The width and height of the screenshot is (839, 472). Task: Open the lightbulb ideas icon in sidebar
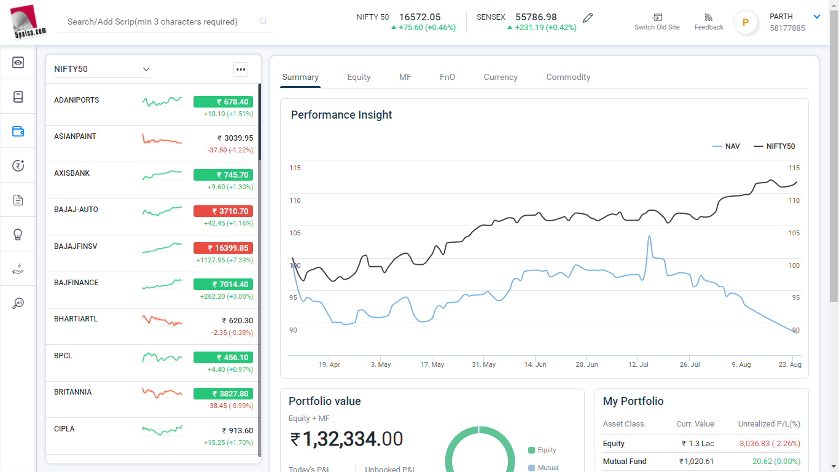[x=18, y=234]
